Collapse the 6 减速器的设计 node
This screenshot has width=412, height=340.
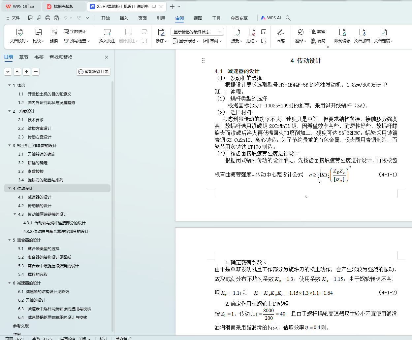click(10, 283)
